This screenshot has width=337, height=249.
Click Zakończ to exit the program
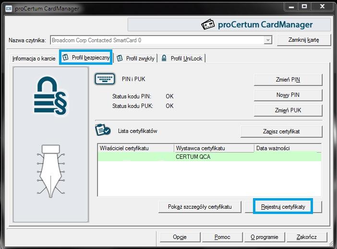(307, 237)
